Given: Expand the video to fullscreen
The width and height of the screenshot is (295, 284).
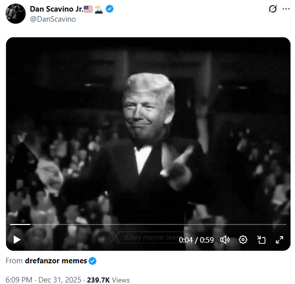Looking at the screenshot, I should point(279,240).
